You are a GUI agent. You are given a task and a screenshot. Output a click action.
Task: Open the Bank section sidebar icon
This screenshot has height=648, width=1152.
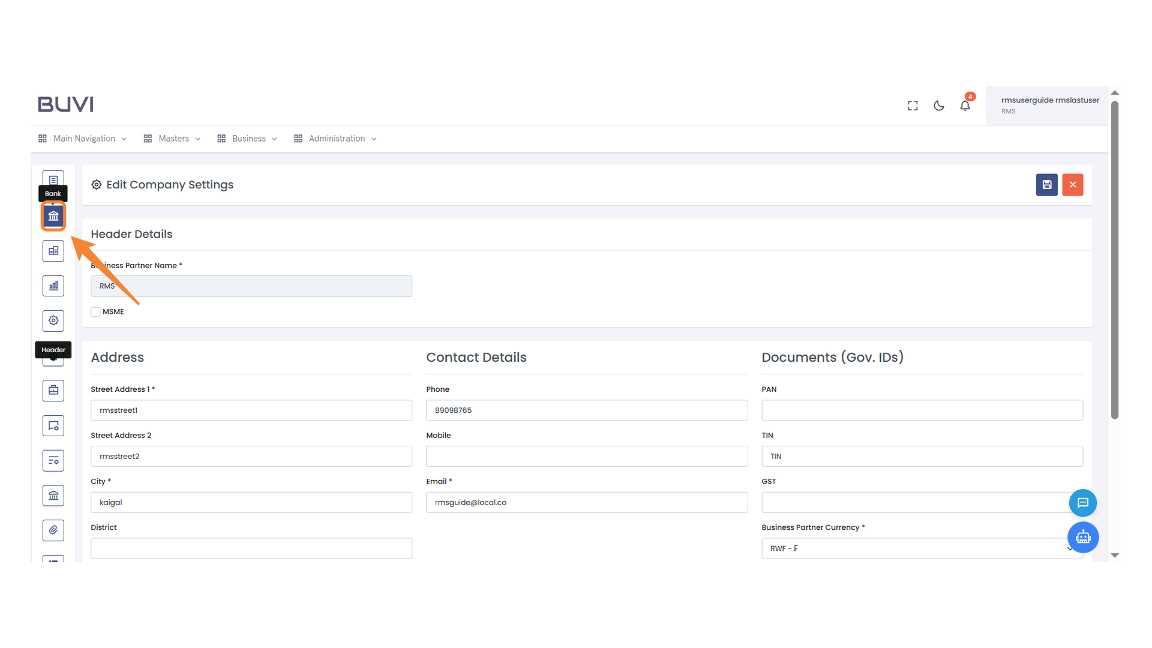[x=53, y=216]
